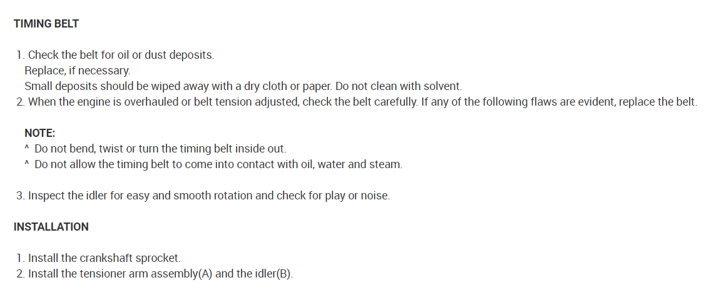Screen dimensions: 714x290
Task: Click the line "Replace, if necessary."
Action: pyautogui.click(x=77, y=71)
